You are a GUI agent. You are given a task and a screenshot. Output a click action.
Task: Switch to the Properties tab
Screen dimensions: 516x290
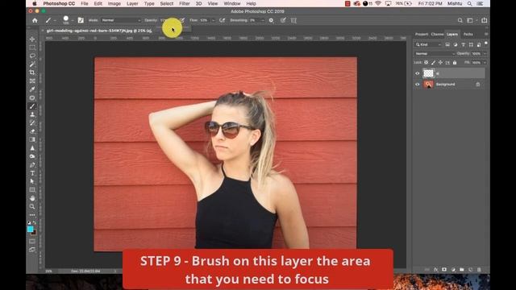pyautogui.click(x=422, y=34)
